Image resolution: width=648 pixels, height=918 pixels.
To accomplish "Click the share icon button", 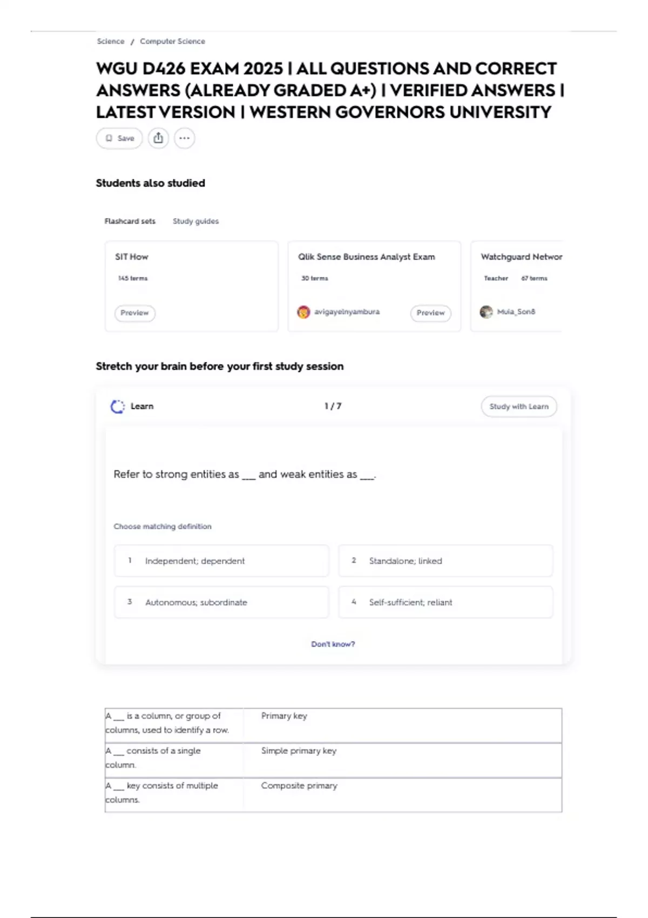I will click(158, 138).
